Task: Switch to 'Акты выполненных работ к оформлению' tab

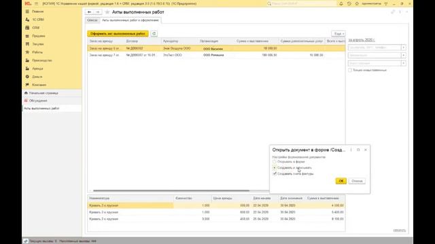Action: tap(130, 20)
